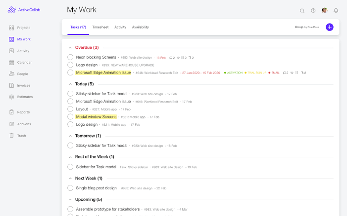Screen dimensions: 347x216
Task: Click comments icon on Neon blocking Screens
Action: (x=171, y=58)
